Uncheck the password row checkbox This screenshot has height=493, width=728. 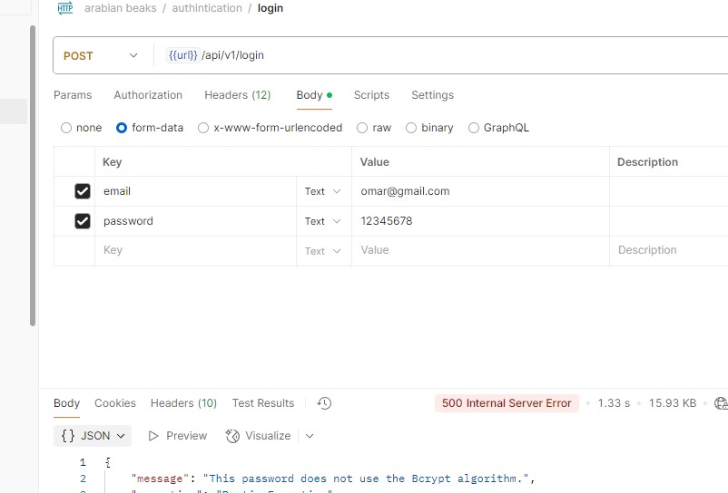coord(83,221)
